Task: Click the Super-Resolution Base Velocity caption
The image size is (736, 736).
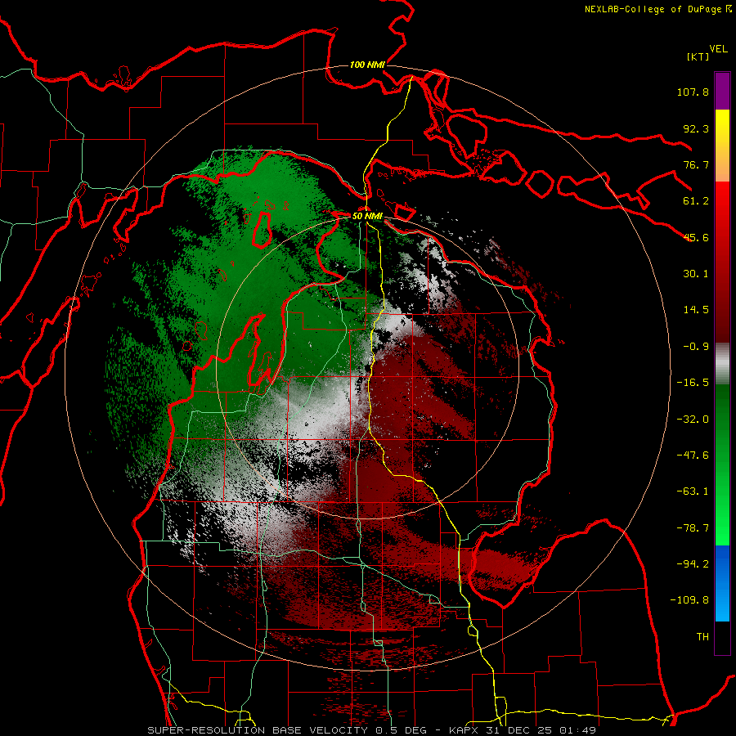Action: 372,730
